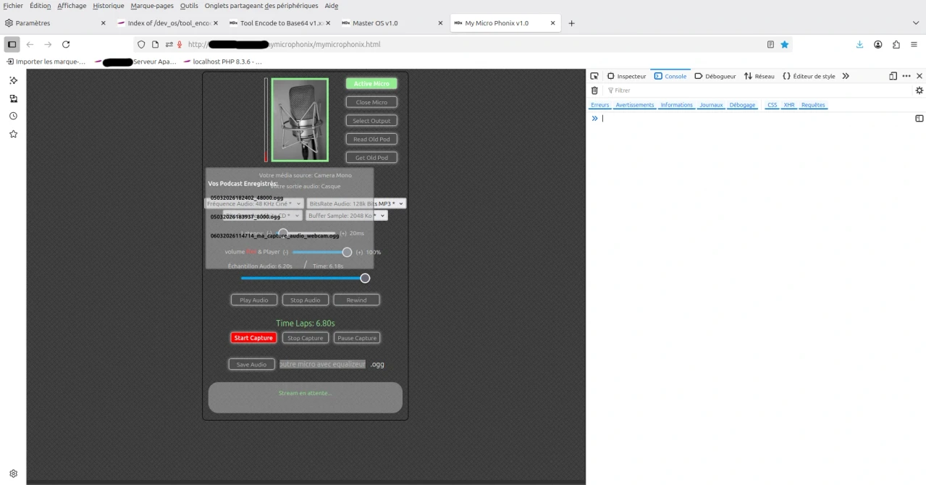Open synced tabs in left sidebar
This screenshot has width=926, height=485.
point(13,98)
